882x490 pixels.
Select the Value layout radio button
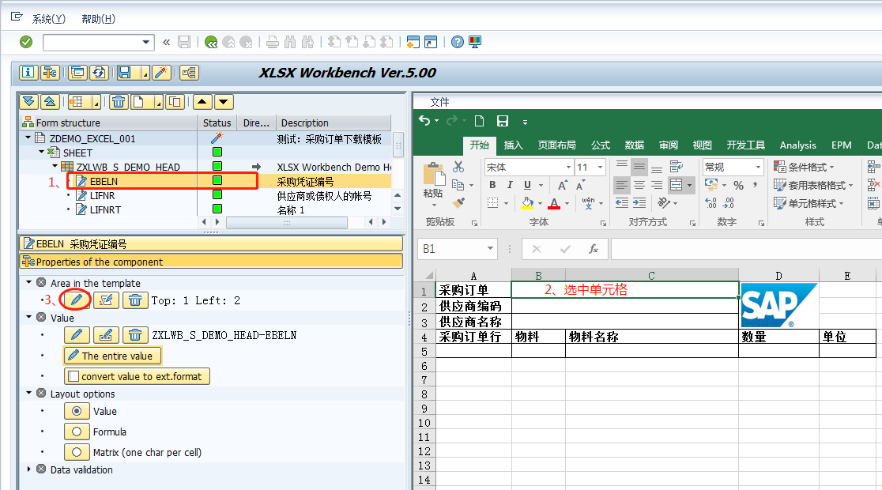pyautogui.click(x=77, y=411)
